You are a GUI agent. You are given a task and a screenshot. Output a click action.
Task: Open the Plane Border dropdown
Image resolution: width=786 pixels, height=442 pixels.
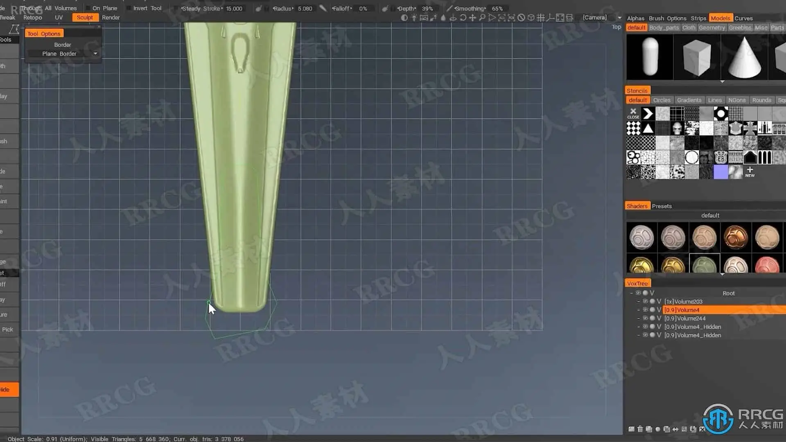click(x=95, y=54)
